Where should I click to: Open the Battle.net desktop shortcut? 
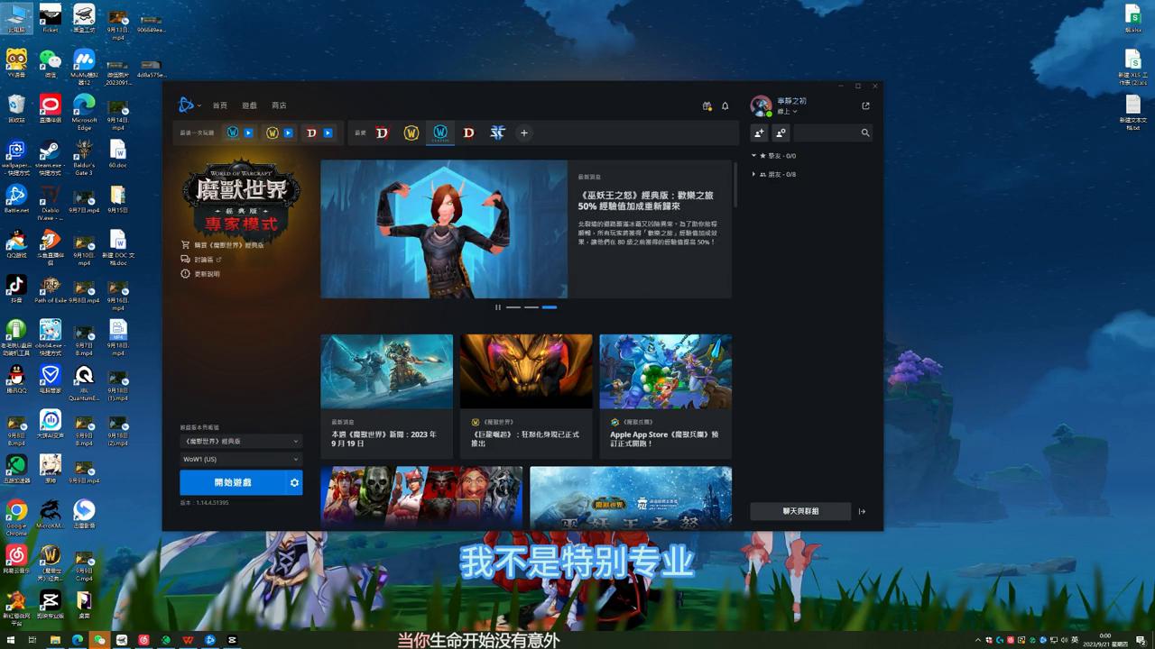click(x=16, y=199)
